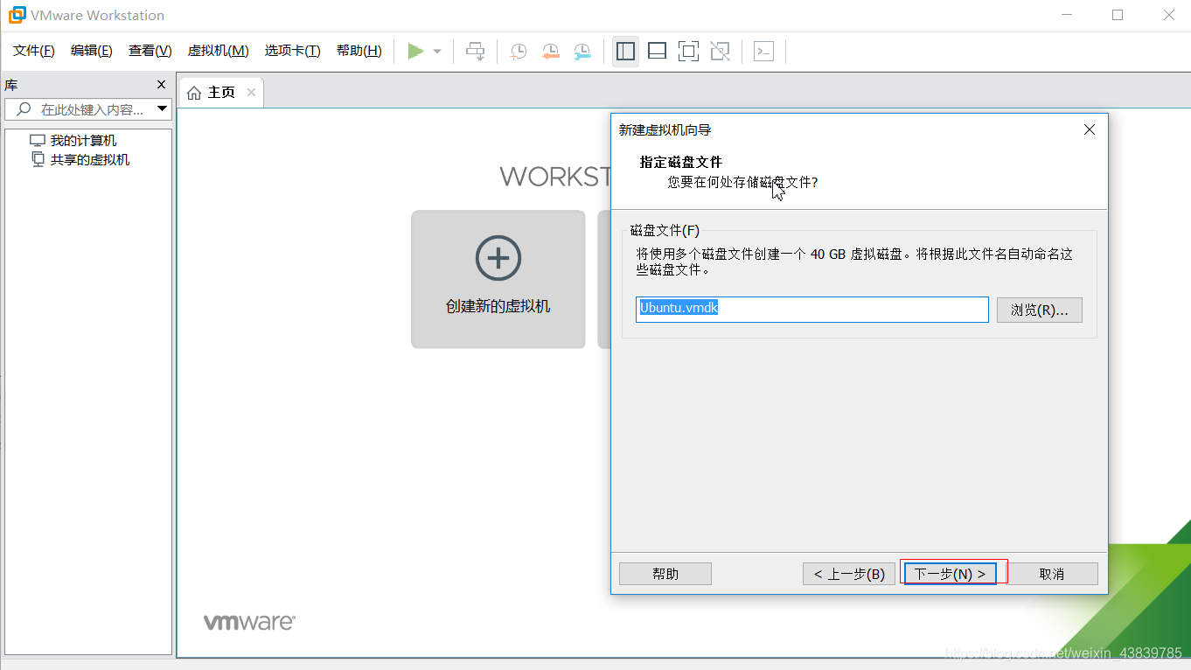Open the 文件(F) menu
This screenshot has height=670, width=1191.
click(x=34, y=51)
